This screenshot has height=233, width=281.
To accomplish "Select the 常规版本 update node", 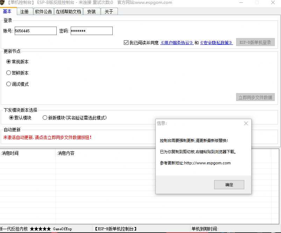I will point(8,61).
